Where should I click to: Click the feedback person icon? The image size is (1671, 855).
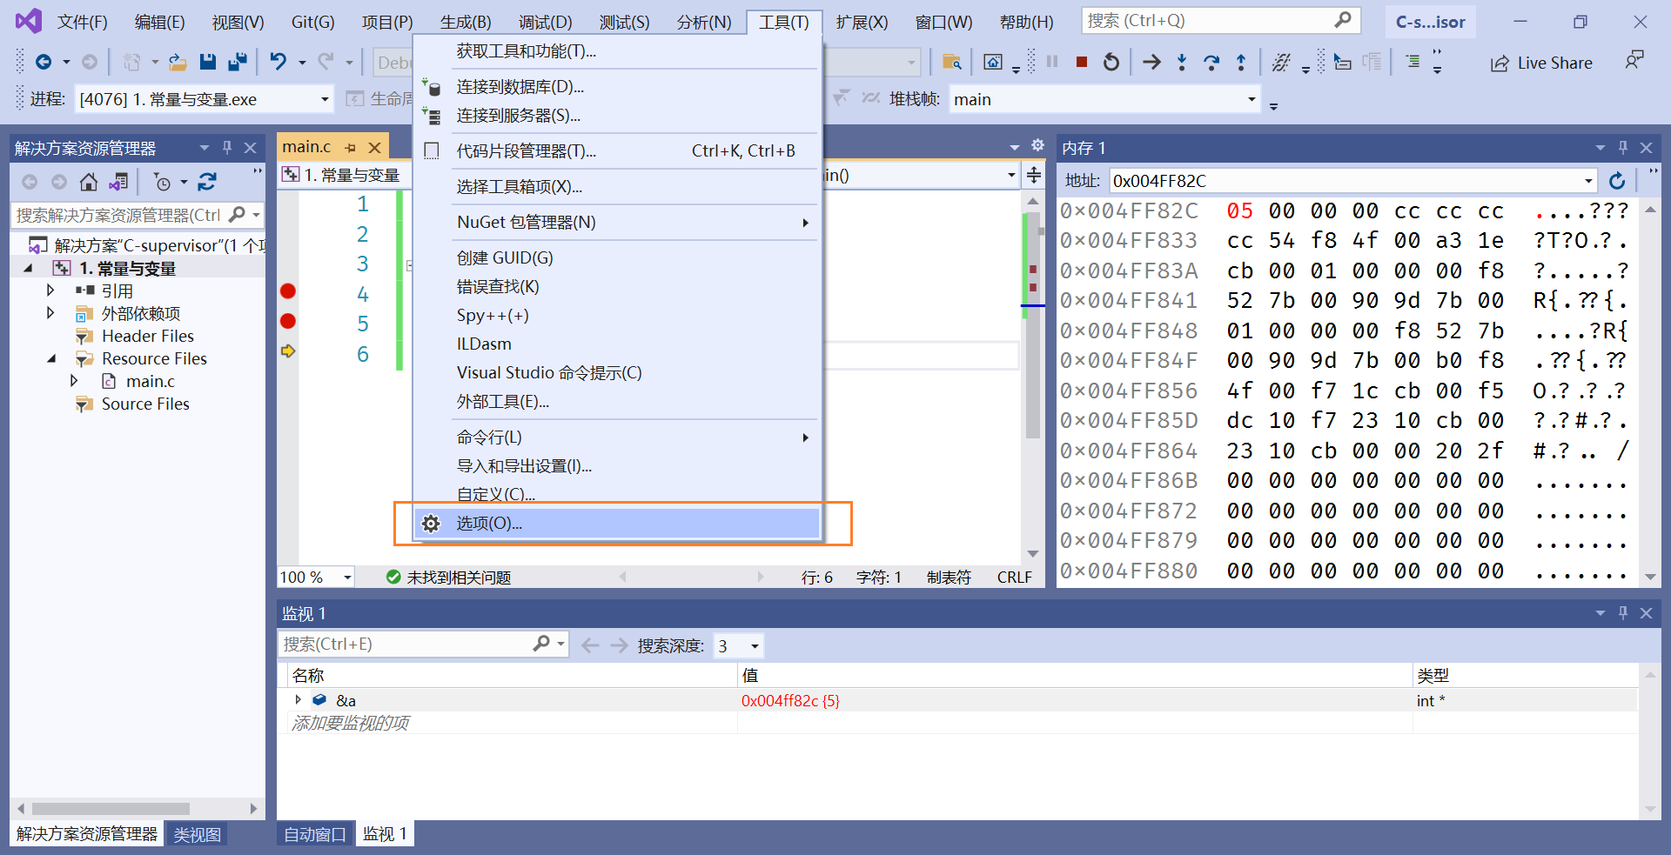1634,61
